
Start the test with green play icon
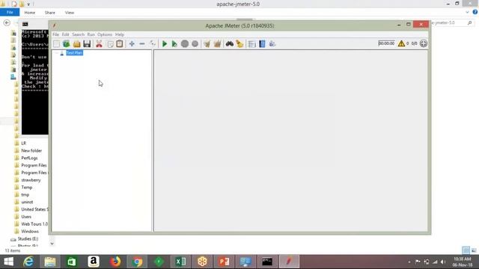pos(165,43)
